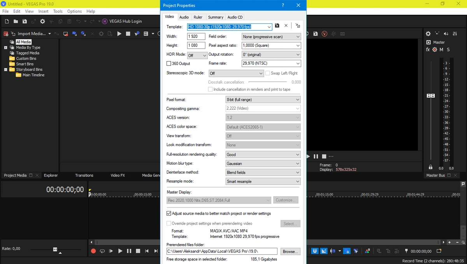The width and height of the screenshot is (467, 264).
Task: Toggle the Master fader lock icon
Action: coord(430,167)
